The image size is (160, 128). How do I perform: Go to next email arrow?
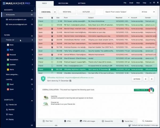(x=152, y=79)
